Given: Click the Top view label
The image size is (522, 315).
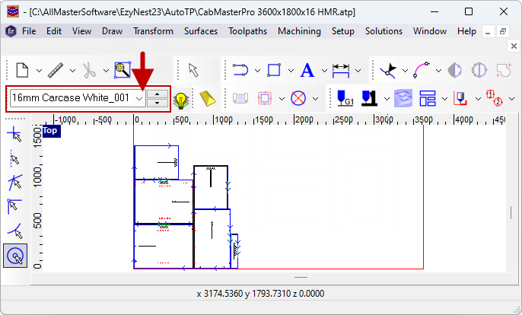Looking at the screenshot, I should [x=51, y=131].
